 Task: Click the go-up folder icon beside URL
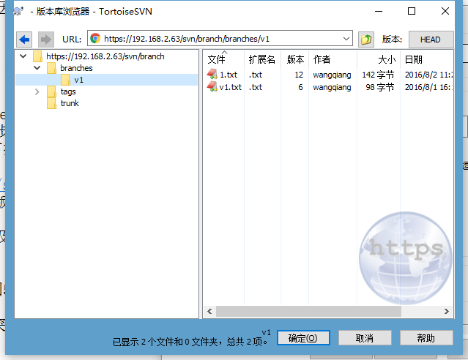click(x=366, y=39)
